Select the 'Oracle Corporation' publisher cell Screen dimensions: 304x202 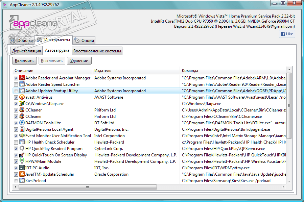(111, 174)
